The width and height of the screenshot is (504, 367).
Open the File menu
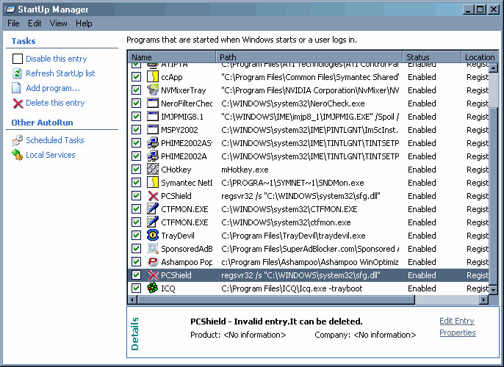point(13,23)
